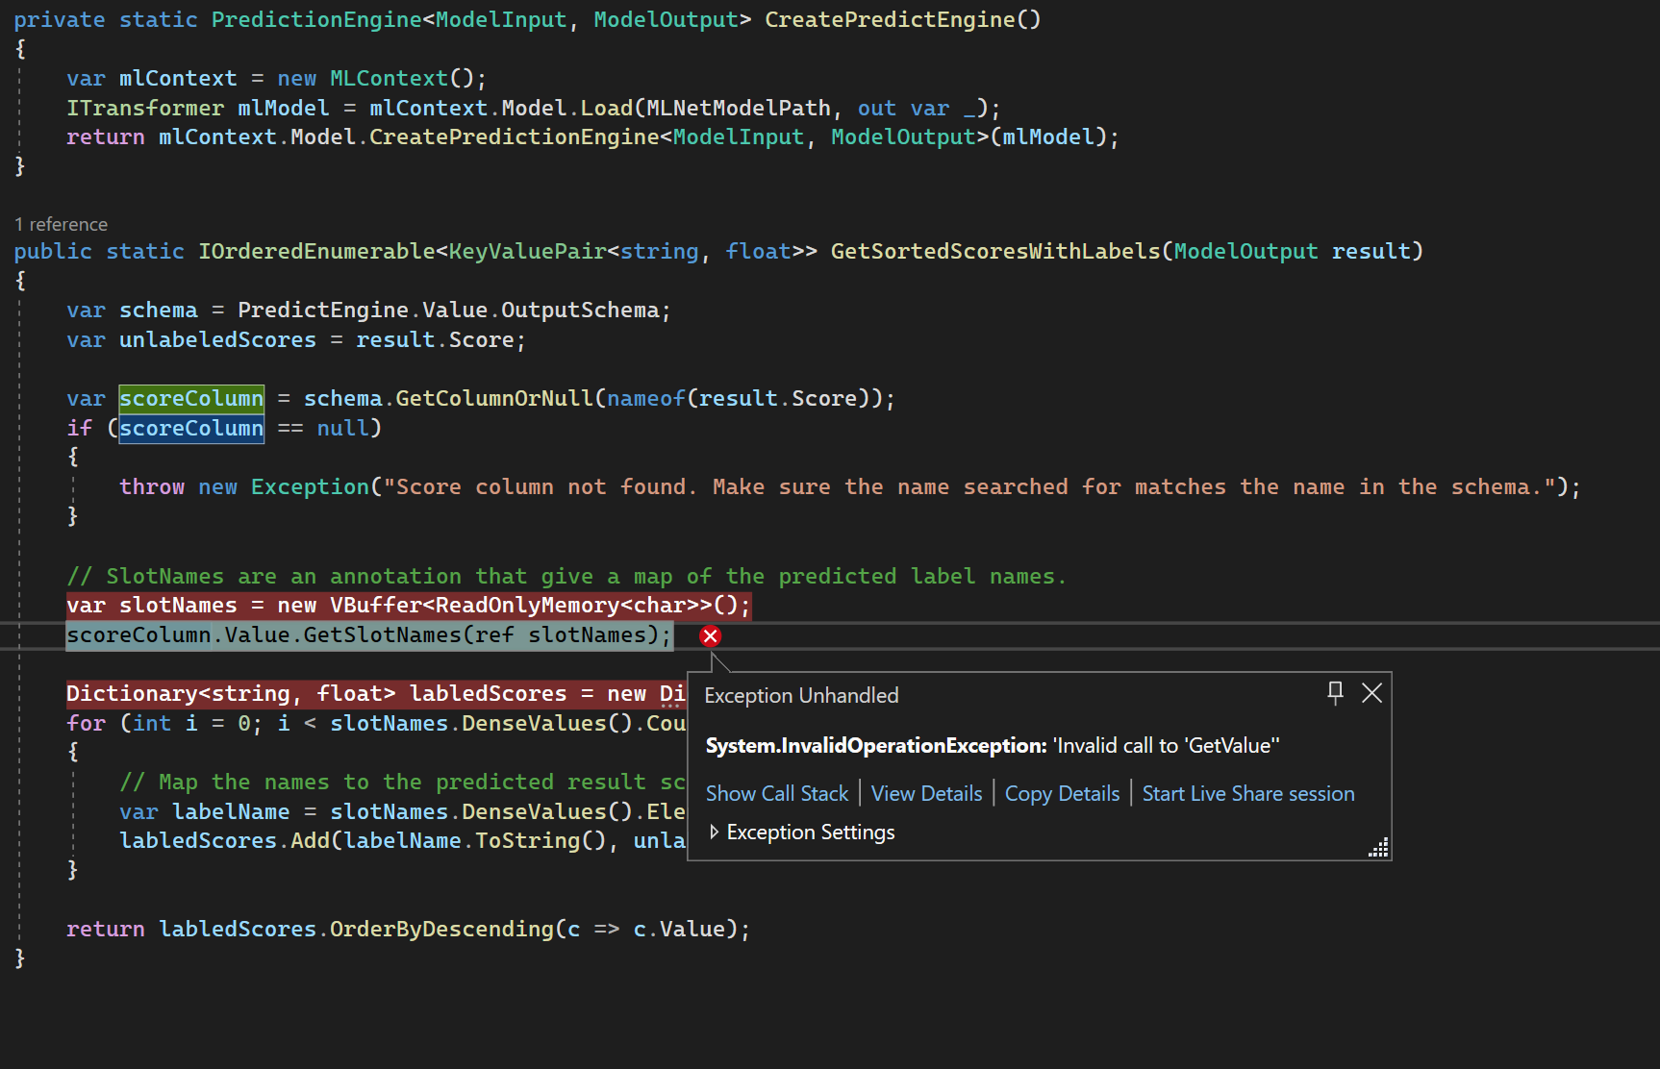Select the highlighted scoreColumn identifier
Screen dimensions: 1660x1069
190,398
